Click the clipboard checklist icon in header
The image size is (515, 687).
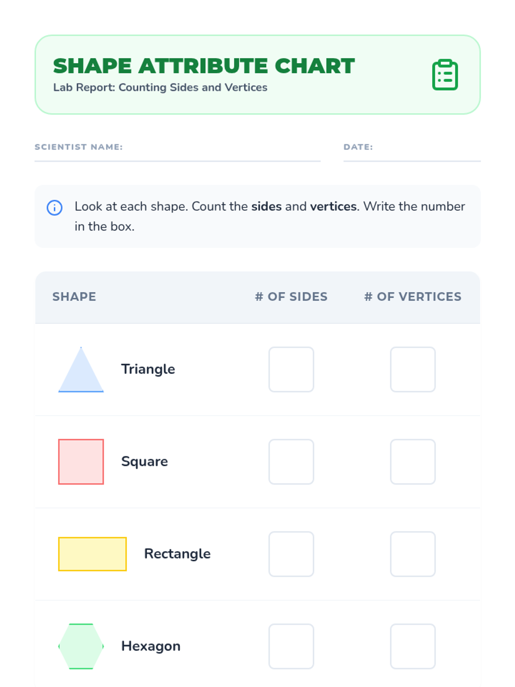[445, 75]
